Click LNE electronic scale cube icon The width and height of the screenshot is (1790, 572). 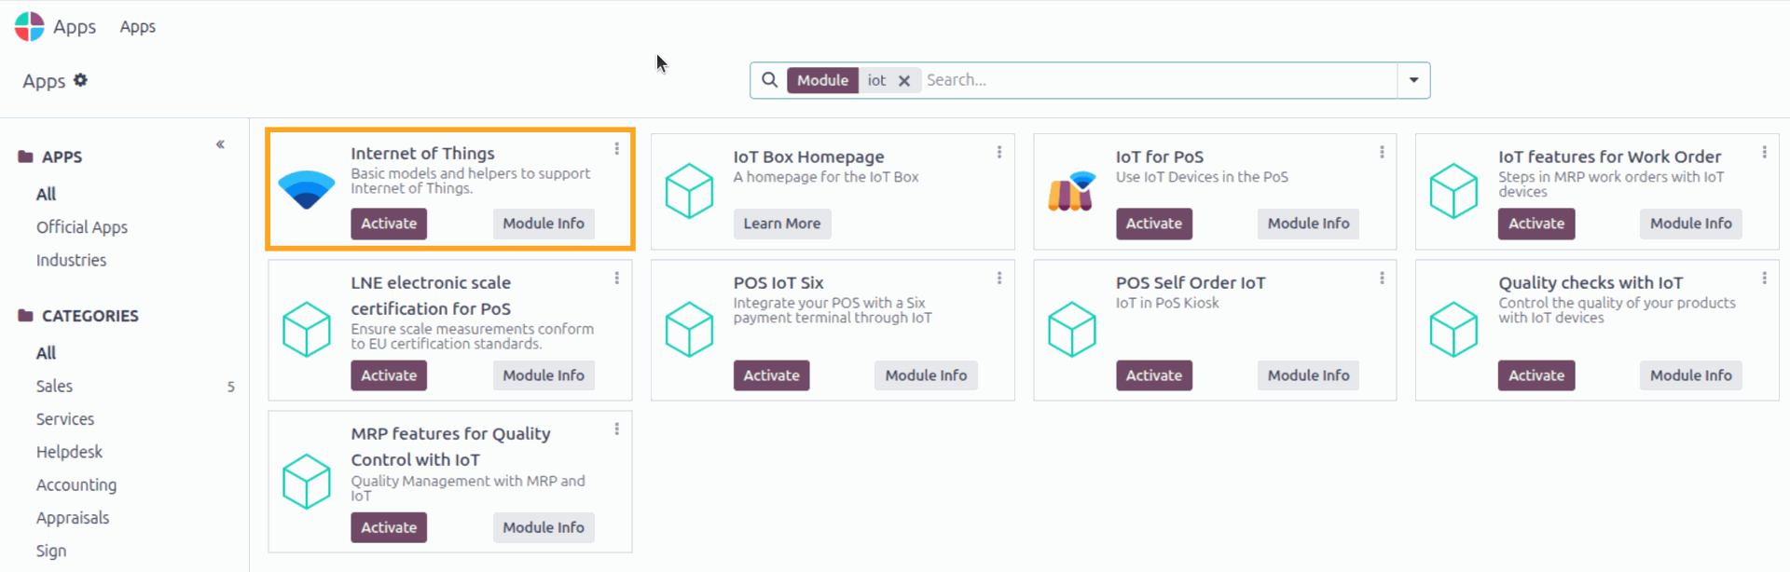point(307,330)
